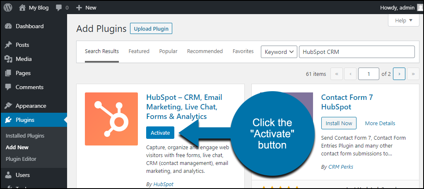
Task: Expand the Keyword search type dropdown
Action: pyautogui.click(x=279, y=52)
